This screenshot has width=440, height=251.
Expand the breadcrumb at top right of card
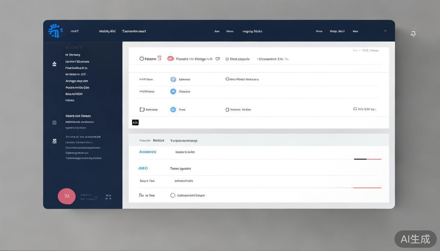tap(365, 50)
